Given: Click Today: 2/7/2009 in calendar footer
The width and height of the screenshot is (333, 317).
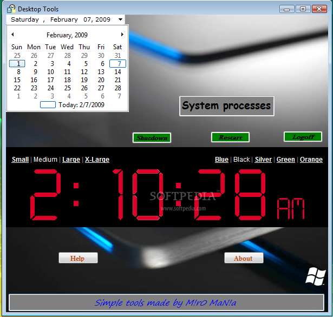Looking at the screenshot, I should coord(82,105).
